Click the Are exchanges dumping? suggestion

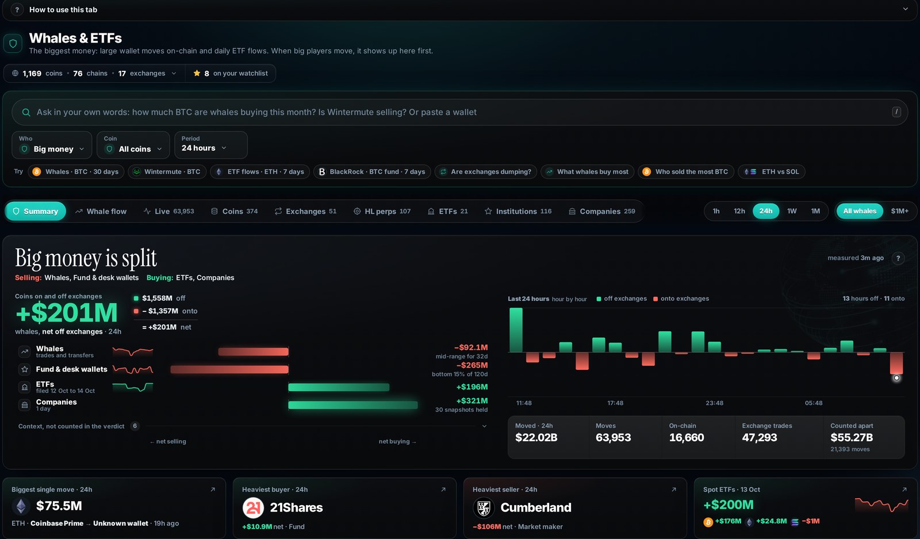click(x=486, y=172)
